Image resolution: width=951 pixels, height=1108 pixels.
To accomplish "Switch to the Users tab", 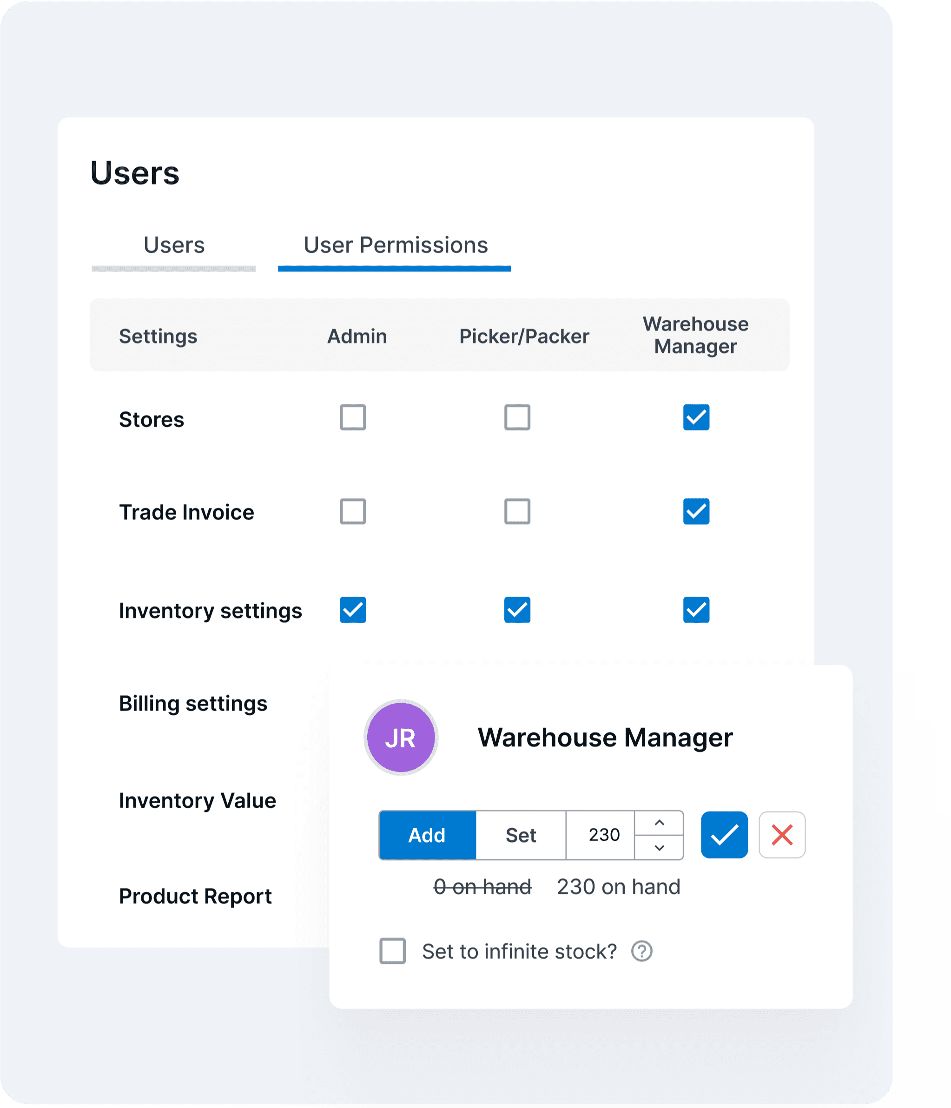I will point(174,245).
